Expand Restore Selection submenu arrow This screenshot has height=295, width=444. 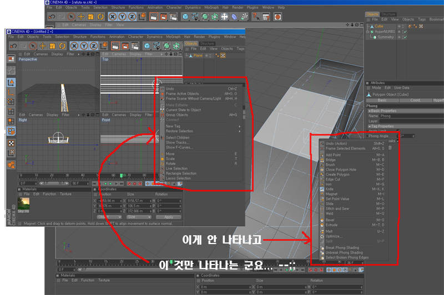[x=240, y=131]
